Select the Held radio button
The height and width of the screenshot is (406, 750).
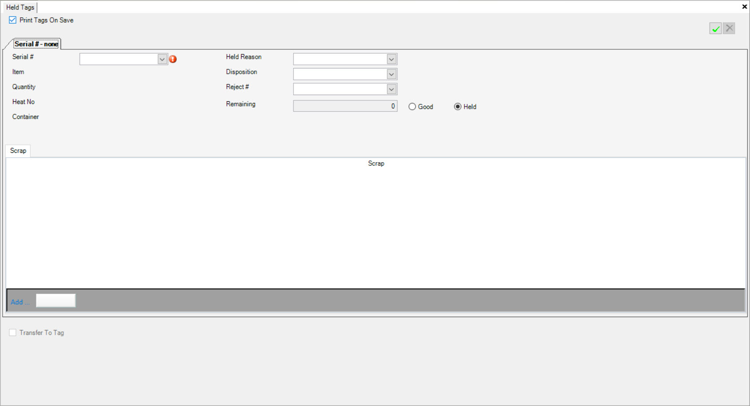pos(457,107)
